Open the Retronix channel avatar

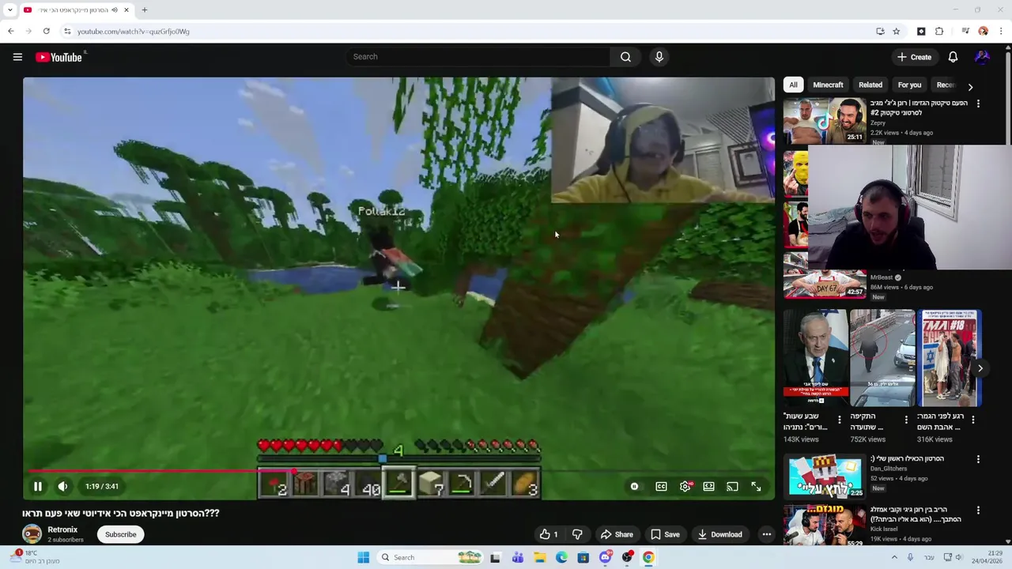[x=32, y=535]
